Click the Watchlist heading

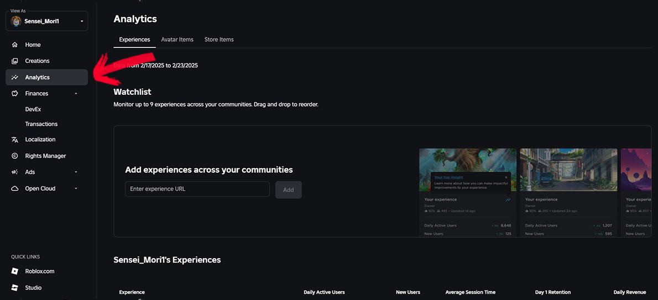[132, 92]
